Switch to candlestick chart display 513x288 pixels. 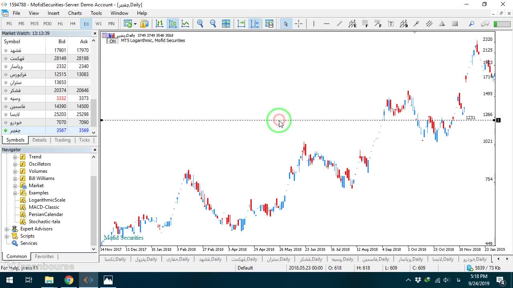173,24
